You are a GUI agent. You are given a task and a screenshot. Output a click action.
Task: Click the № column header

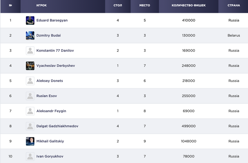click(10, 6)
